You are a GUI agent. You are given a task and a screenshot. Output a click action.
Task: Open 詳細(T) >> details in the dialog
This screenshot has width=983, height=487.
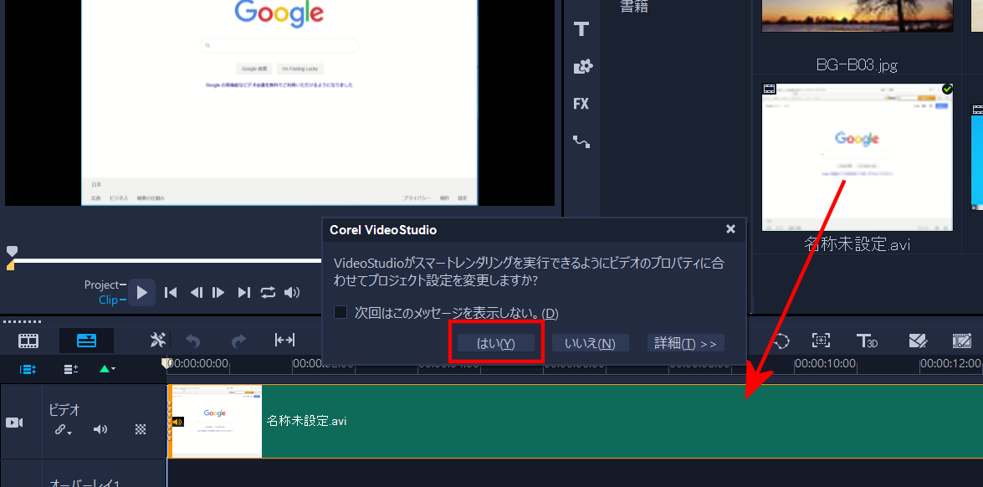tap(685, 343)
